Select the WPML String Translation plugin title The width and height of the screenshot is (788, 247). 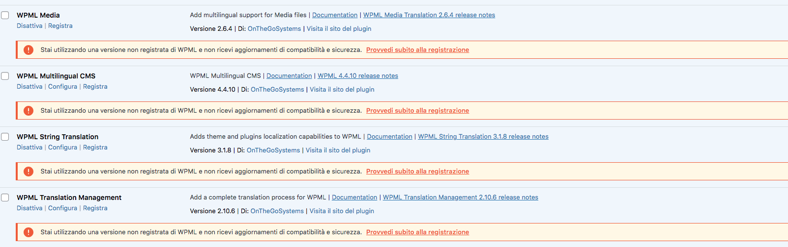pos(58,137)
